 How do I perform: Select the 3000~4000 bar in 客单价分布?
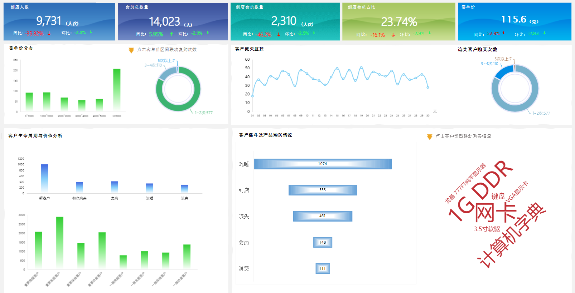point(82,105)
